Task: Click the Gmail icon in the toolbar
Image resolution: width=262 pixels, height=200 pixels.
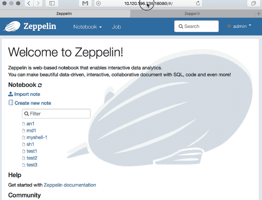Action: click(85, 3)
